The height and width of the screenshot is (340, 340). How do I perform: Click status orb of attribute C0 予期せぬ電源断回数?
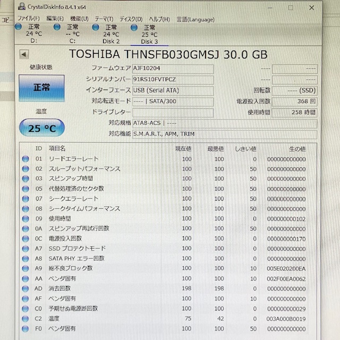point(25,309)
